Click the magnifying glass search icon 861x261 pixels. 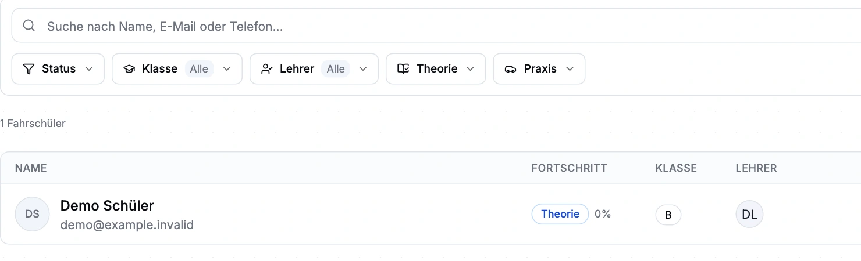[29, 26]
